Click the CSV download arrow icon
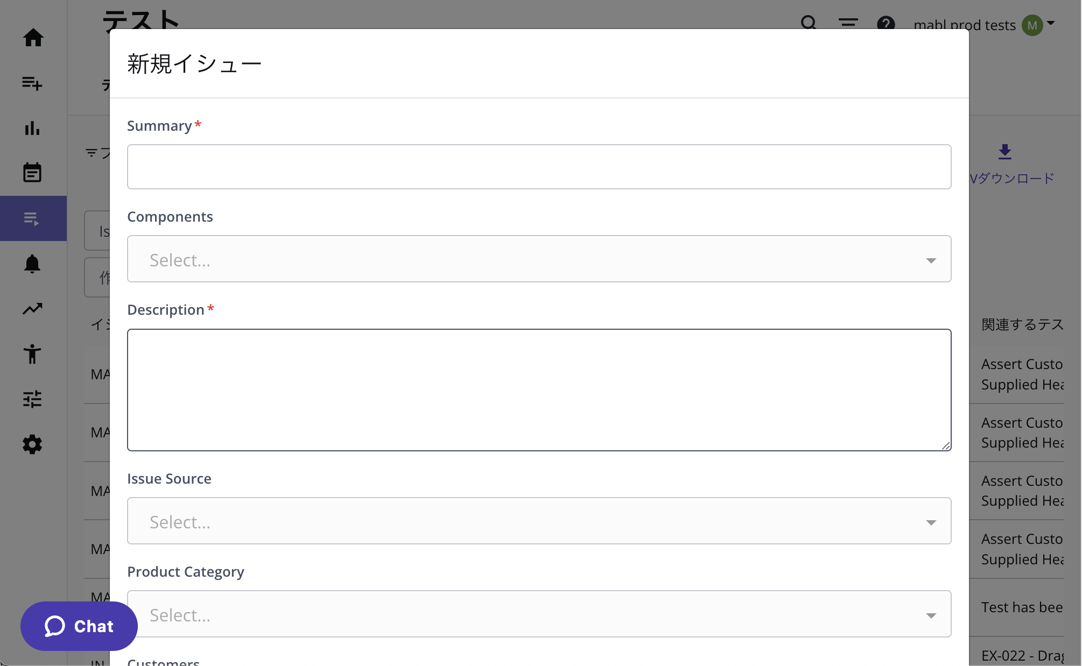This screenshot has height=666, width=1082. tap(1004, 152)
